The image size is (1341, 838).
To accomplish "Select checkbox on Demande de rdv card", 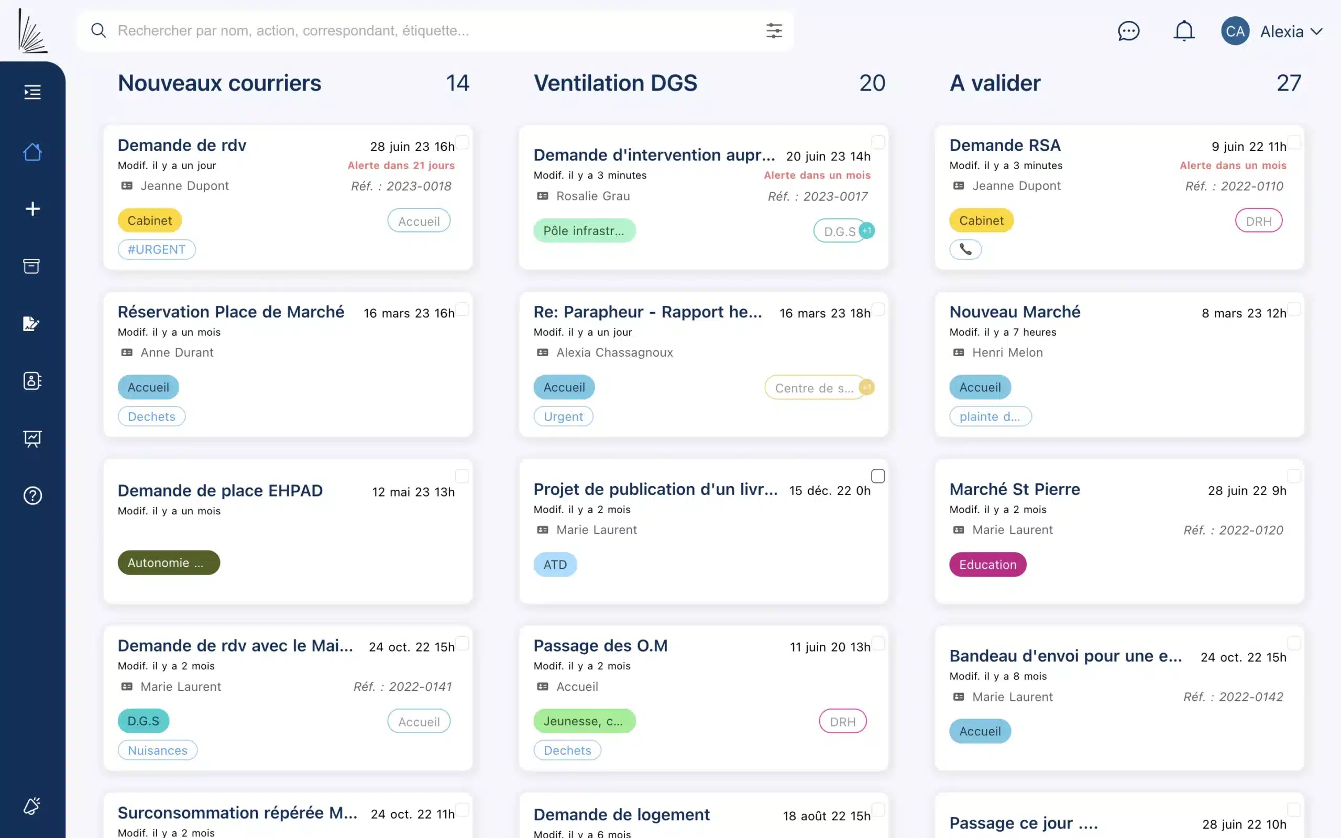I will click(x=461, y=142).
